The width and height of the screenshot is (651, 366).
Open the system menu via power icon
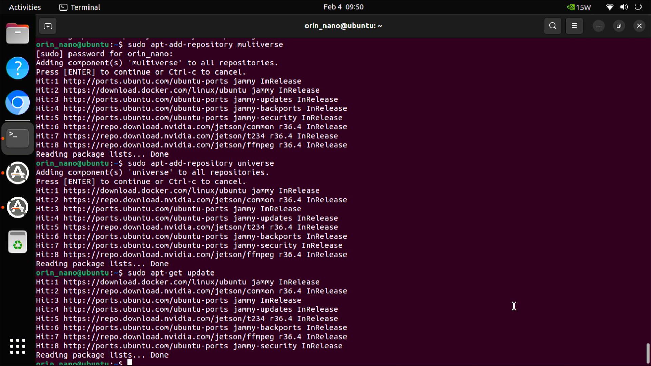pos(638,7)
